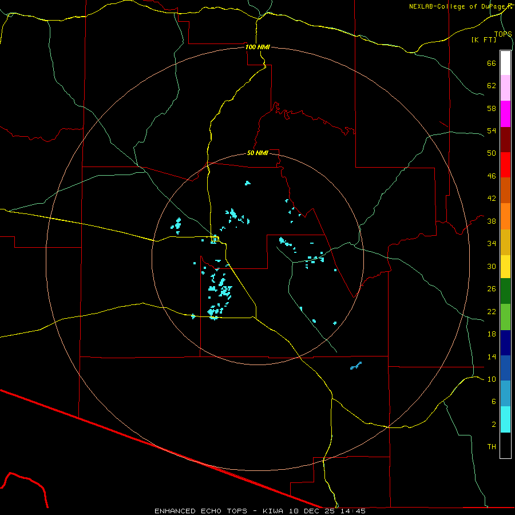This screenshot has height=515, width=515.
Task: Click the legend value 54
Action: click(492, 130)
